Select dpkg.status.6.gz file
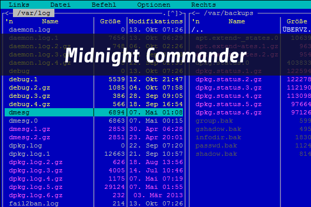Viewport: 311px width, 207px height. (229, 112)
